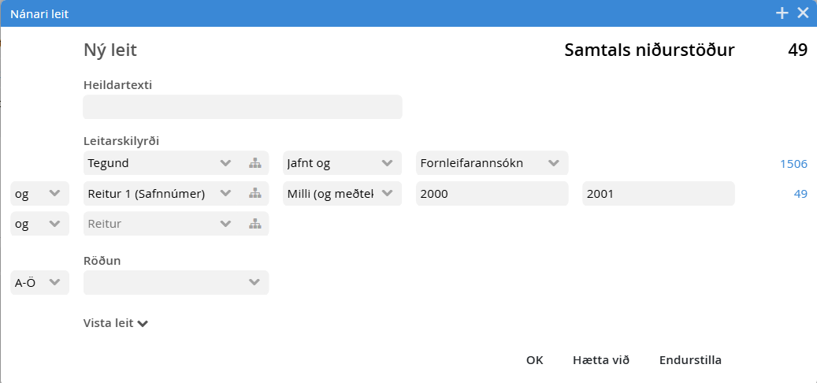Click the Endurstilla button
This screenshot has width=817, height=383.
690,360
